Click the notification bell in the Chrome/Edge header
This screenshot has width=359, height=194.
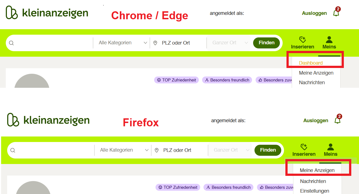(336, 13)
